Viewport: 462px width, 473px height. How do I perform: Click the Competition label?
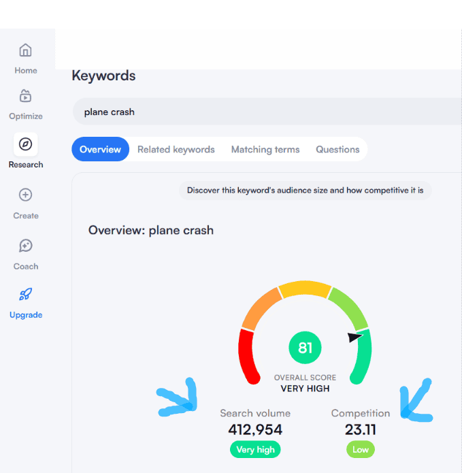(x=361, y=413)
